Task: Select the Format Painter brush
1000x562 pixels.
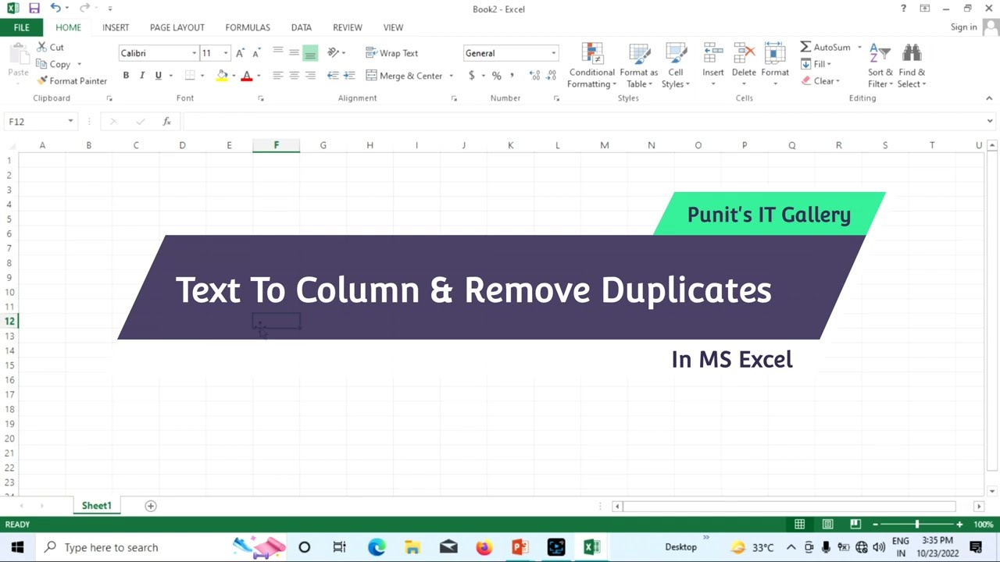Action: (42, 80)
